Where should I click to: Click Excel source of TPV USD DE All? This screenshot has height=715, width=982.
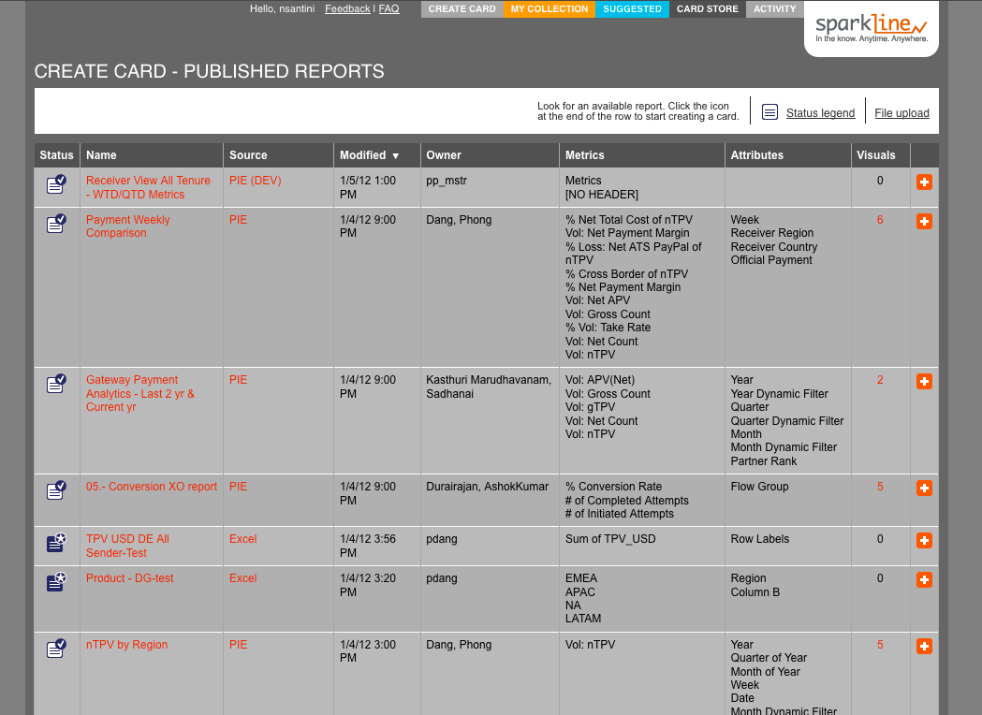(243, 539)
